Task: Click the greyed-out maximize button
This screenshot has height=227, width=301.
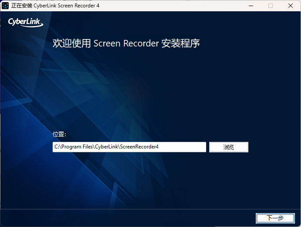Action: point(271,6)
